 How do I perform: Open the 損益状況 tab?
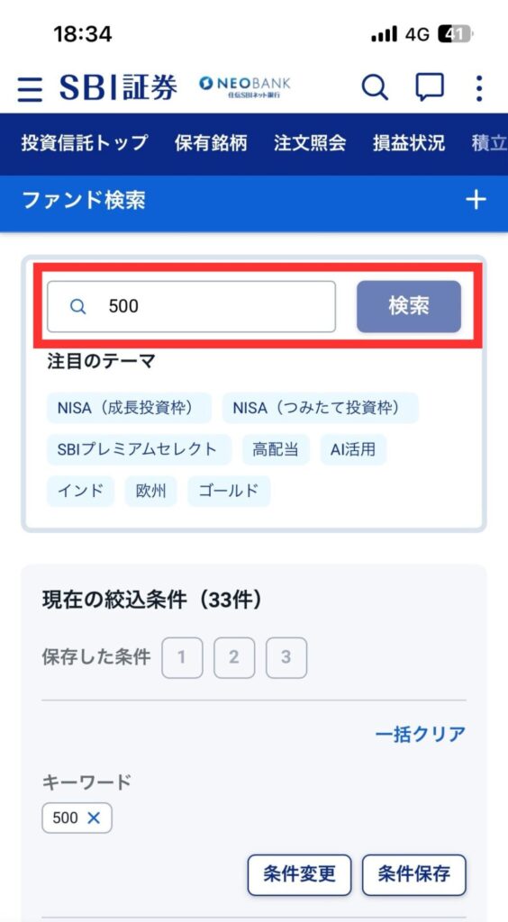click(x=409, y=143)
